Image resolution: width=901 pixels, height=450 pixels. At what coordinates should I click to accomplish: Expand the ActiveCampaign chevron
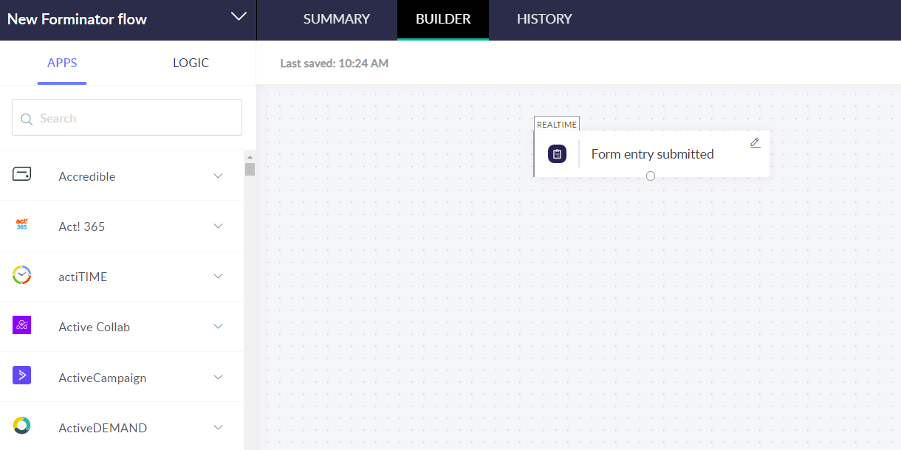click(218, 377)
